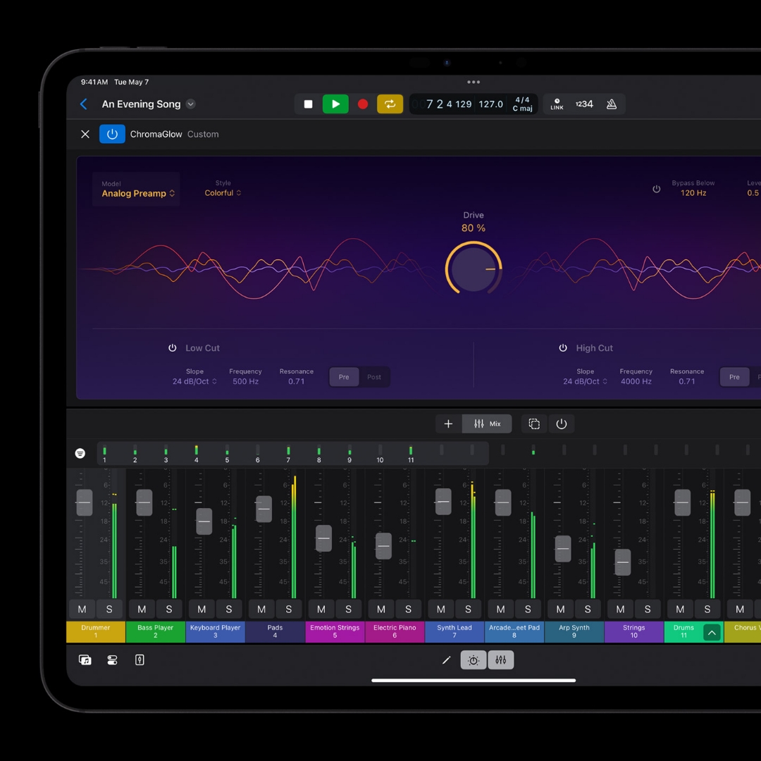Viewport: 761px width, 761px height.
Task: Click the 1234 count-in icon
Action: pos(584,104)
